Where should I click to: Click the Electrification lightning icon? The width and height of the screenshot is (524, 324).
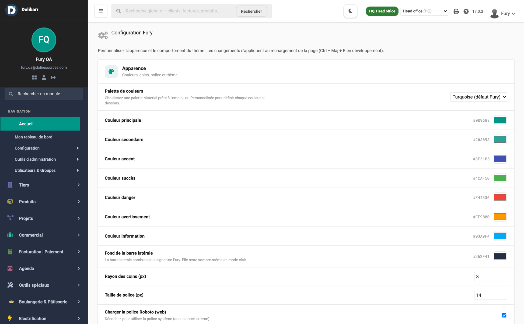tap(10, 318)
